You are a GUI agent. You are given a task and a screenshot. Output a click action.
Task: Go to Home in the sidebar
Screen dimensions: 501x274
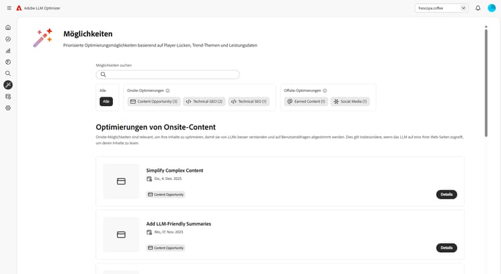pos(8,27)
